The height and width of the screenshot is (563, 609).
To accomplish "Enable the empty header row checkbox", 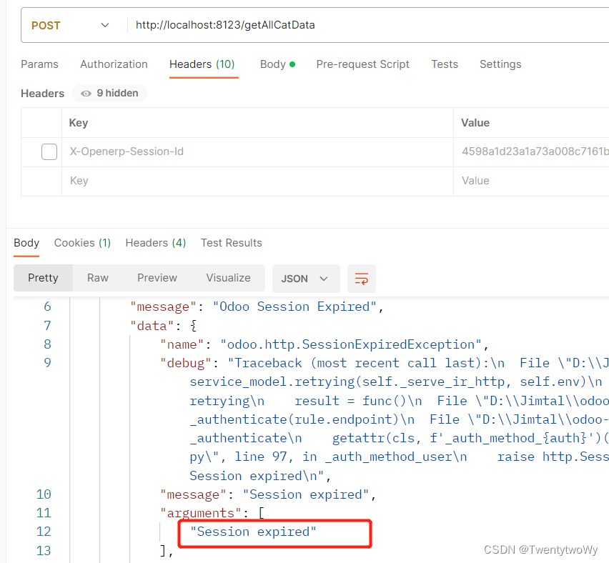I will (48, 181).
